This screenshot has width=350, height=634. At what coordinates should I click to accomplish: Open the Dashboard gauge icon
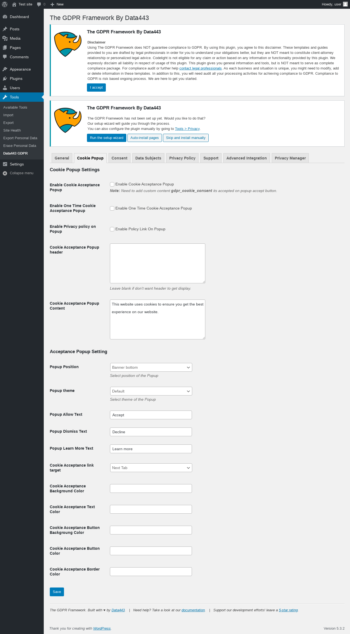tap(5, 17)
